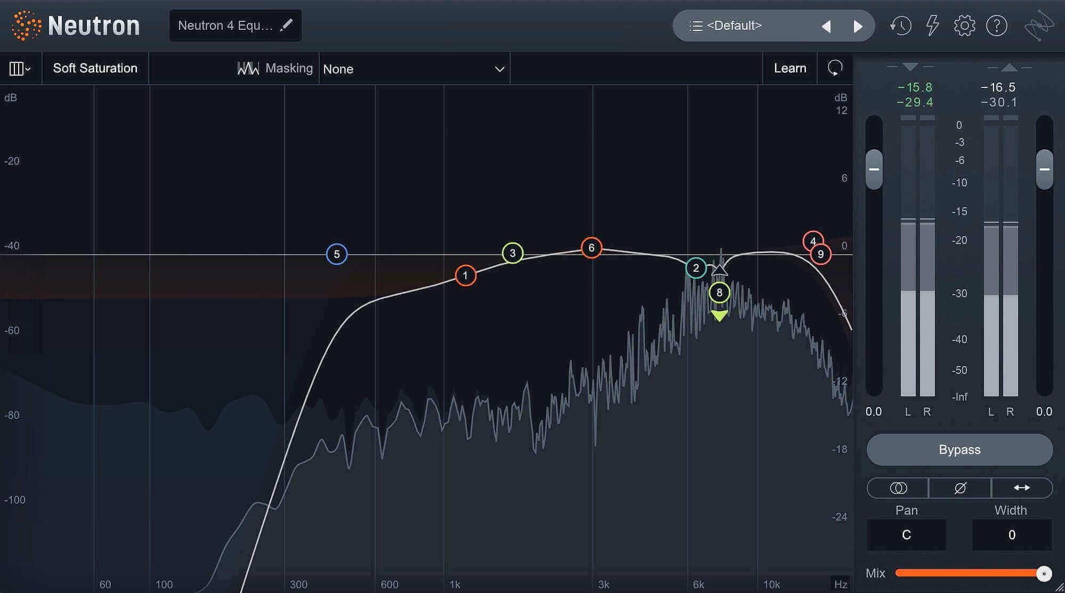Click output gain slider handle
This screenshot has height=593, width=1065.
(1045, 169)
